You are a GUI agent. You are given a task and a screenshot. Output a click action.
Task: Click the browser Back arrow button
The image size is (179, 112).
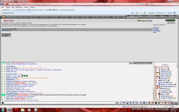(1, 4)
